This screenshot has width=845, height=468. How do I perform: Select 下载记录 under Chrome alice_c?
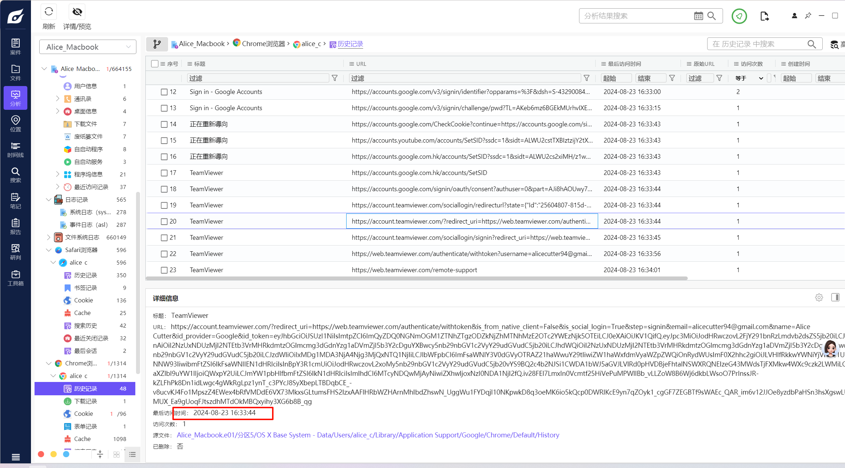click(85, 401)
